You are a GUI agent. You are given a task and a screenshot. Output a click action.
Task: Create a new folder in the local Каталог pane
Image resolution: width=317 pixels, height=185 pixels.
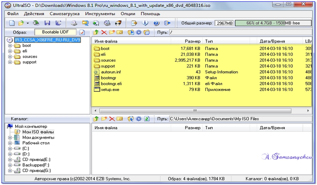(x=104, y=119)
